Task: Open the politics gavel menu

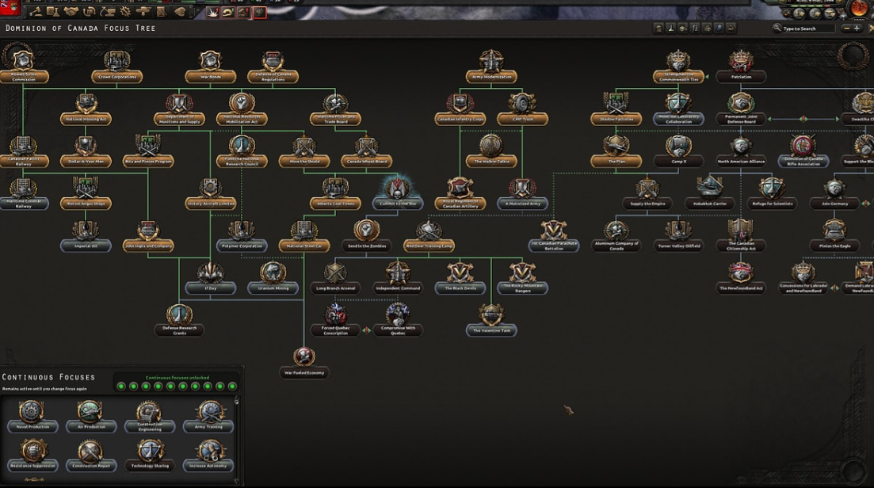Action: click(36, 12)
